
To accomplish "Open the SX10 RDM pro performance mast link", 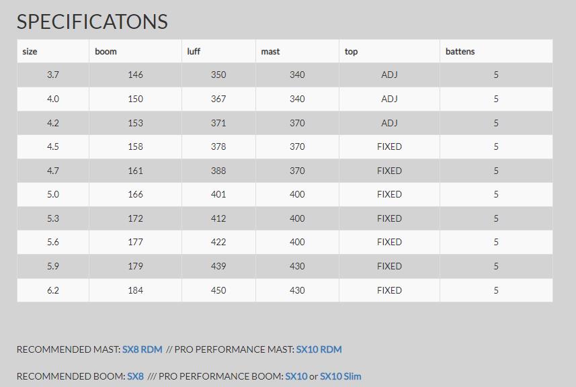I will [x=319, y=349].
